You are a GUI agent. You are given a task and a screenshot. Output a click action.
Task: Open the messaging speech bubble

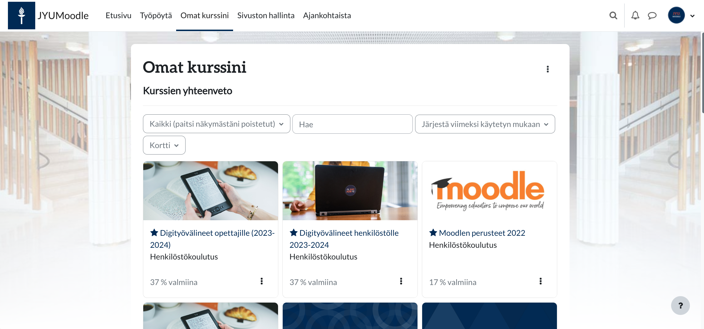(652, 16)
